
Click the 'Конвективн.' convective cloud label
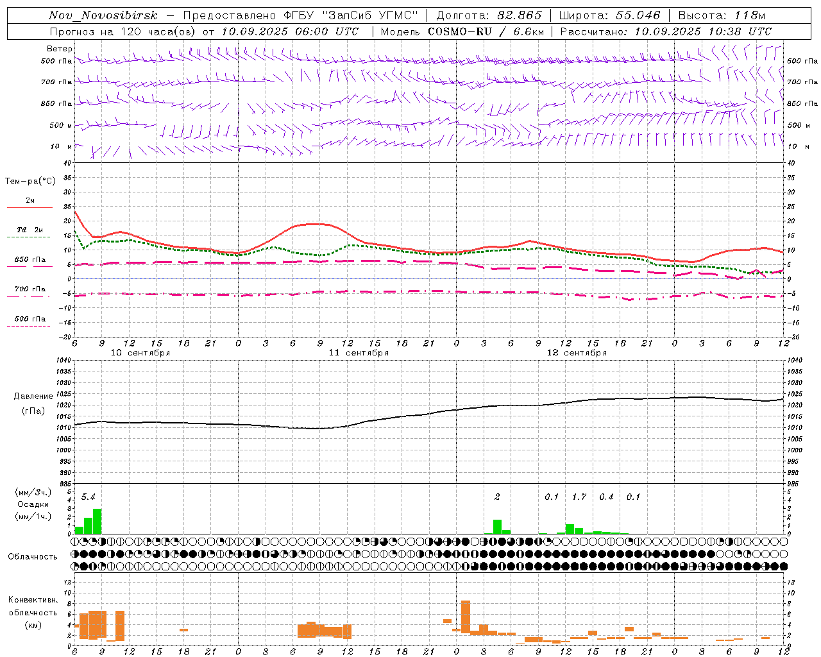click(x=33, y=600)
